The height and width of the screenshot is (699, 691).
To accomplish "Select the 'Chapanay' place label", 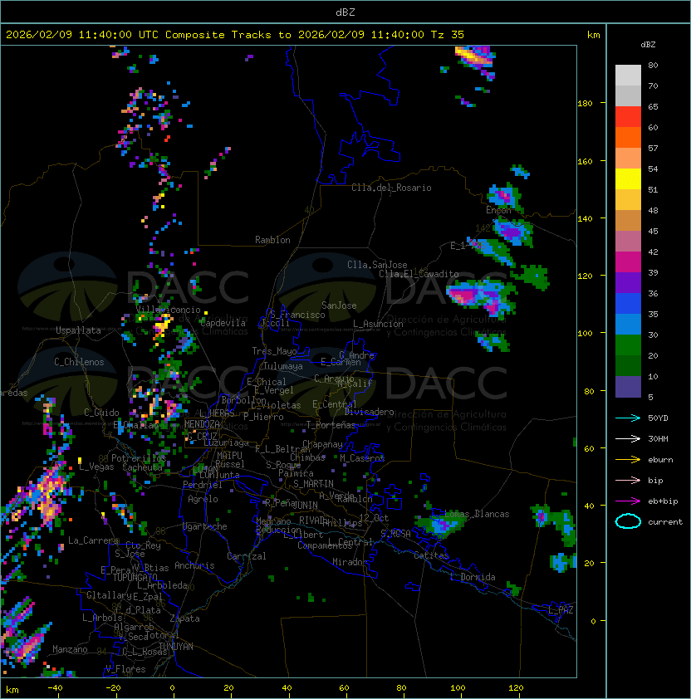I will [322, 444].
